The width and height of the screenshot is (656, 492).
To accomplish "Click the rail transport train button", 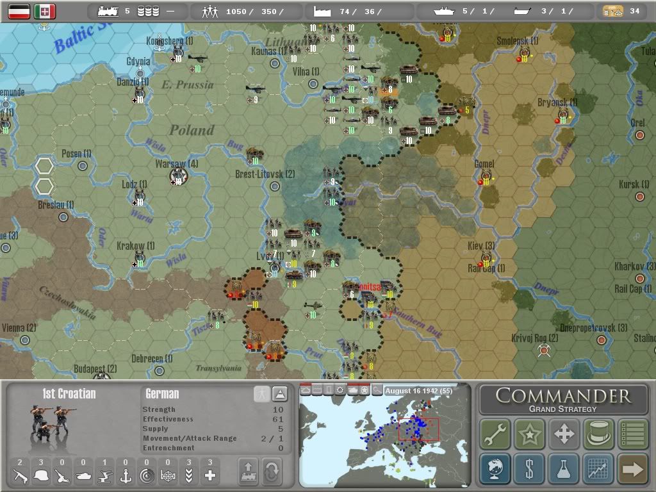I will tap(248, 471).
